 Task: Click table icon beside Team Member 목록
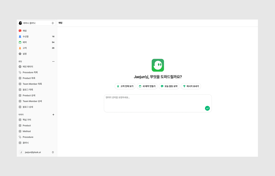pos(20,84)
